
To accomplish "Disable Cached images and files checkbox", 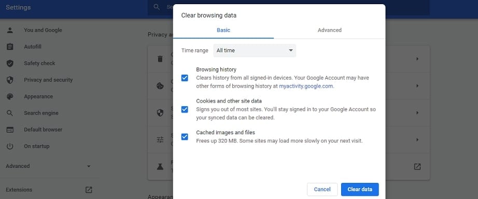I will [x=185, y=137].
